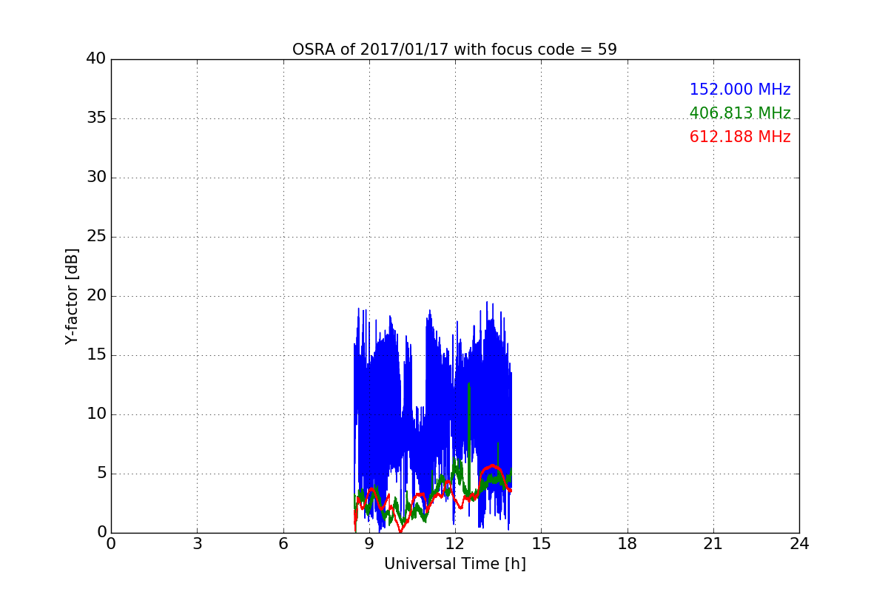Select the 612.188 MHz legend label

pos(740,137)
